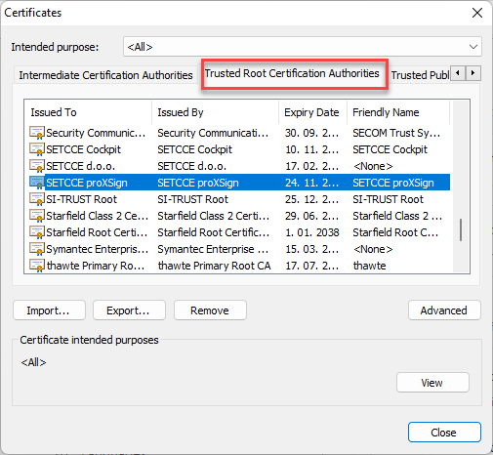
Task: Click Issued By cell 'Starfield Class 2 Certi...'
Action: tap(214, 216)
